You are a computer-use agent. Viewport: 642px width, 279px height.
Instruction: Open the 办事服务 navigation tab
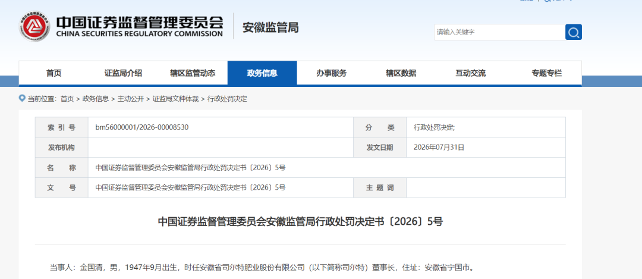click(332, 73)
